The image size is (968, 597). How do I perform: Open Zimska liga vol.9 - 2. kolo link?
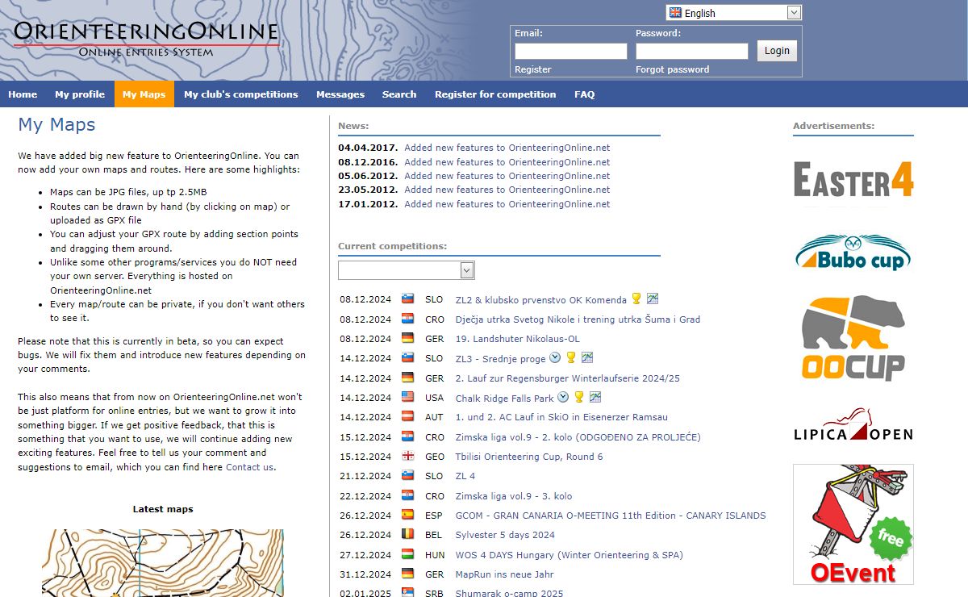click(x=578, y=437)
